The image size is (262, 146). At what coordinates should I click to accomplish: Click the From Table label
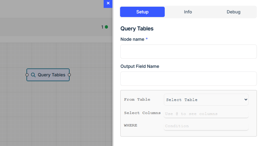(x=137, y=99)
